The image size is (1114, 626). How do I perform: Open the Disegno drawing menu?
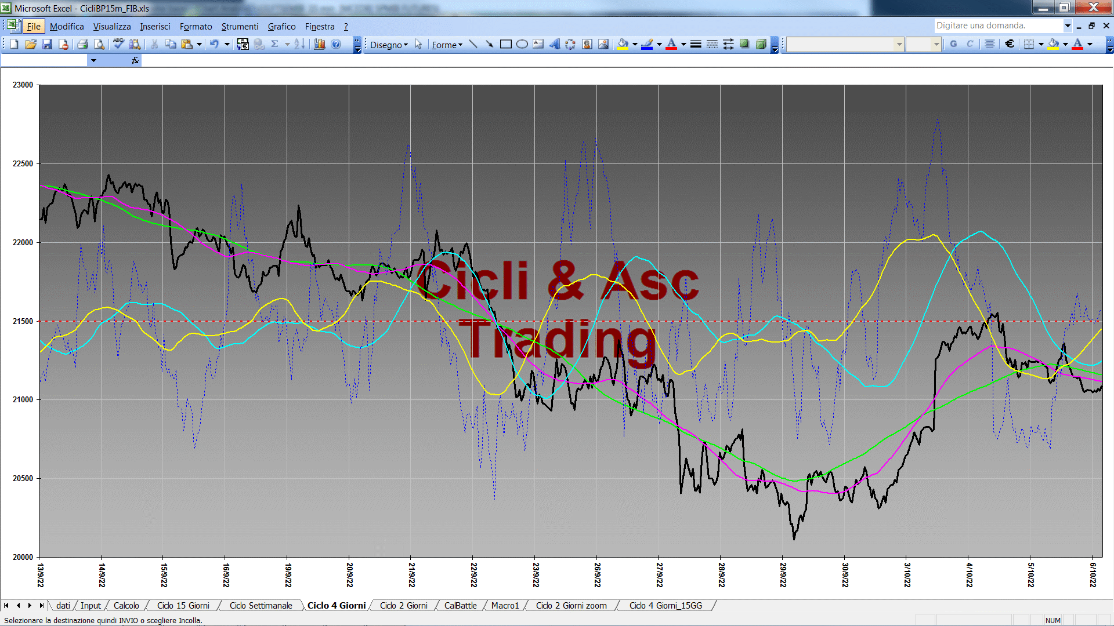[389, 45]
